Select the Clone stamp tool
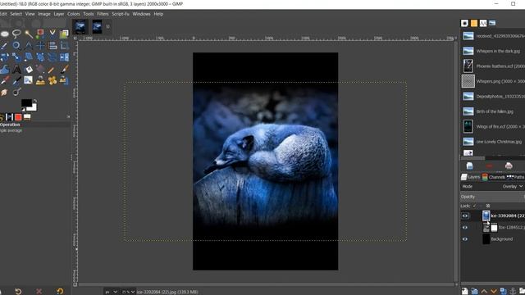 40,80
